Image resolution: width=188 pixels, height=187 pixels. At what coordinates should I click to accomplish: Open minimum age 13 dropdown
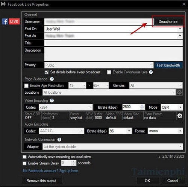click(77, 85)
